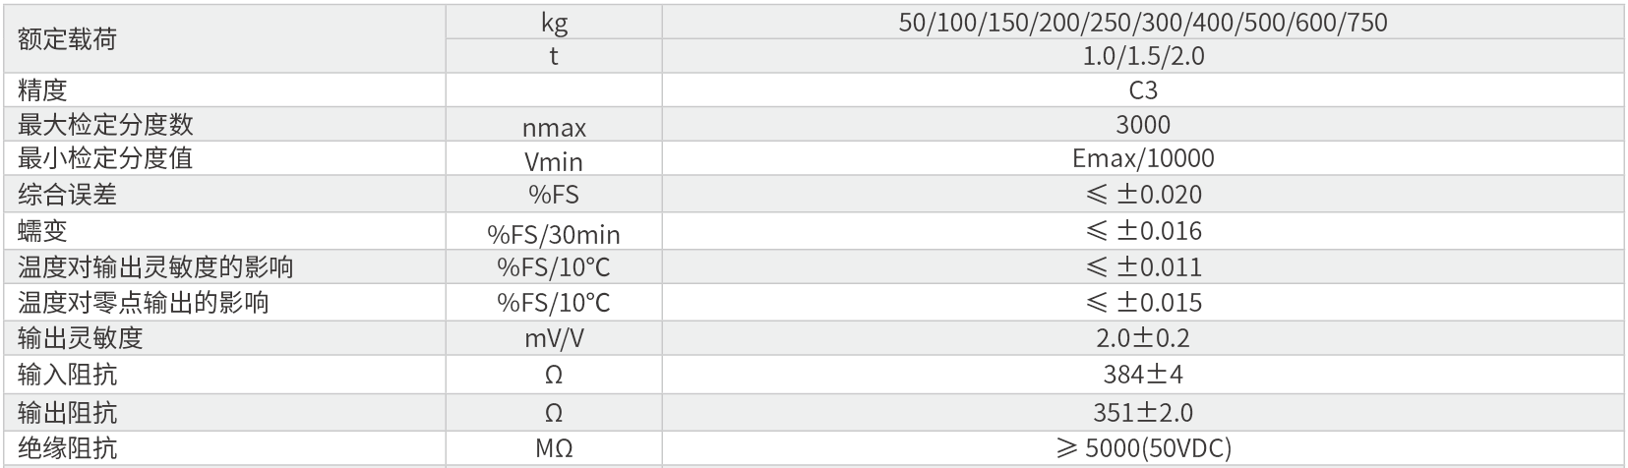
Task: Select the 1.0/1.5/2.0 tonnage cell
Action: point(1143,56)
